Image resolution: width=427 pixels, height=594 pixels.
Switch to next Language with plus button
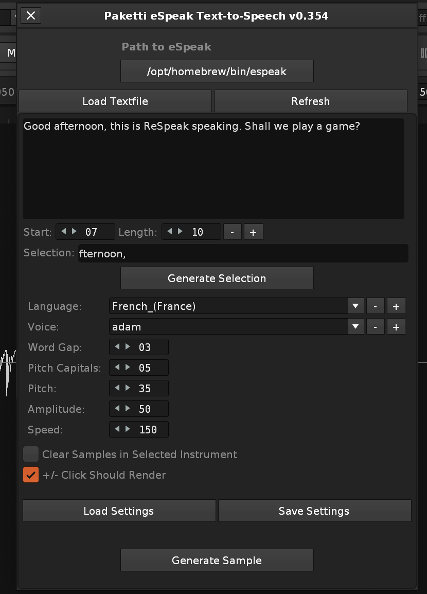coord(396,306)
